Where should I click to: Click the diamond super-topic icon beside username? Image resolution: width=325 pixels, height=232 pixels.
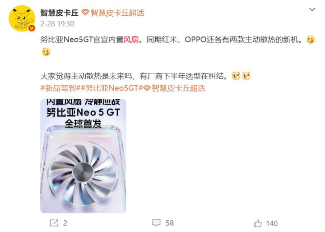click(x=85, y=13)
